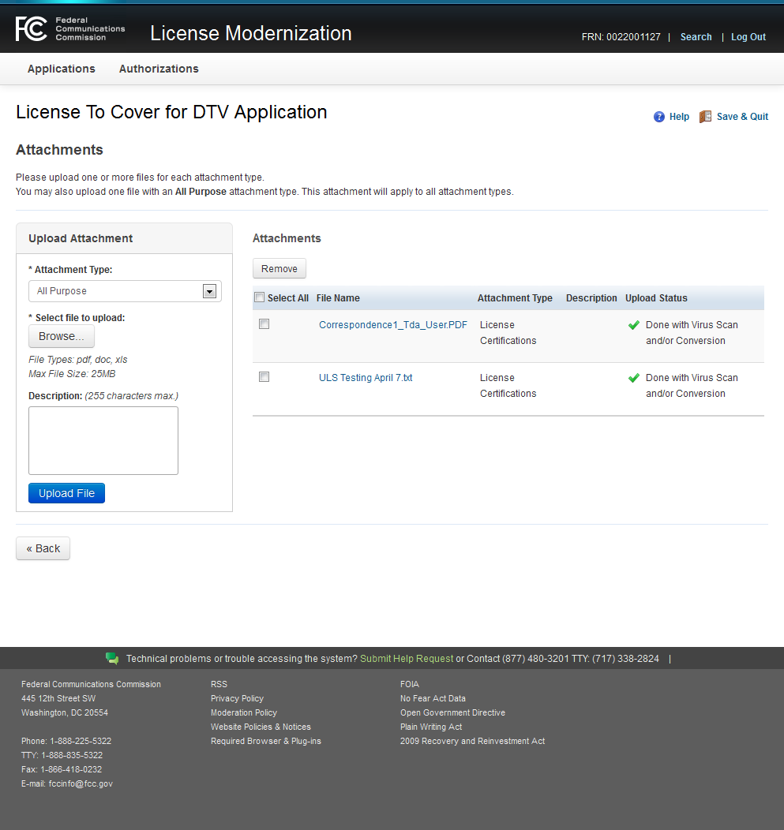Viewport: 784px width, 830px height.
Task: Click the Save & Quit door icon
Action: pyautogui.click(x=705, y=117)
